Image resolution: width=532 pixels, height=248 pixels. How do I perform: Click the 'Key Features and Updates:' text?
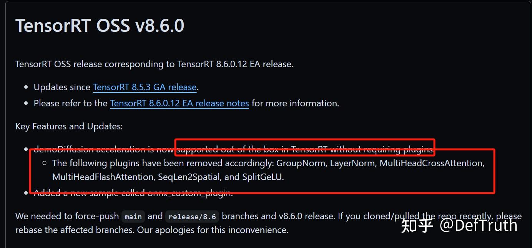(x=69, y=126)
